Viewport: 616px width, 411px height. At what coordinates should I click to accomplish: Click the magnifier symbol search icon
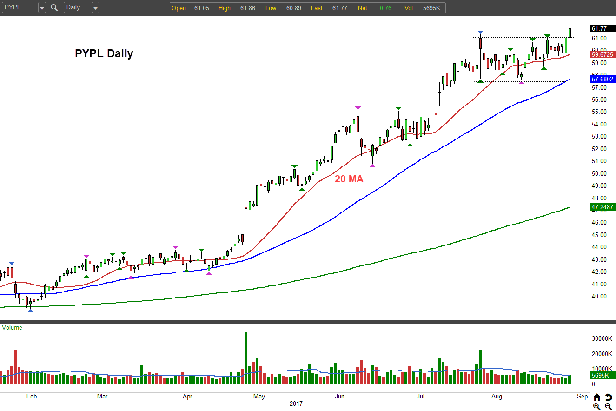[54, 7]
